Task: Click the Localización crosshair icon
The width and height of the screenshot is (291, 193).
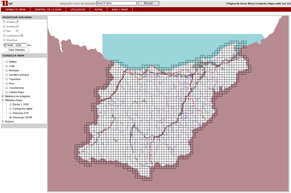Action: pyautogui.click(x=22, y=36)
